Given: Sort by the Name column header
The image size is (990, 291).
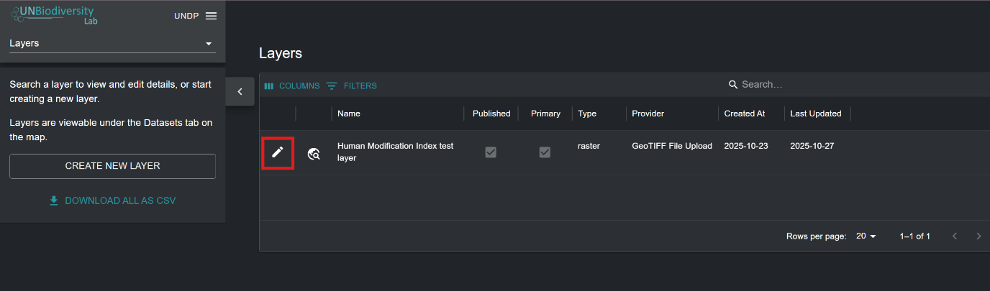Looking at the screenshot, I should click(x=349, y=114).
